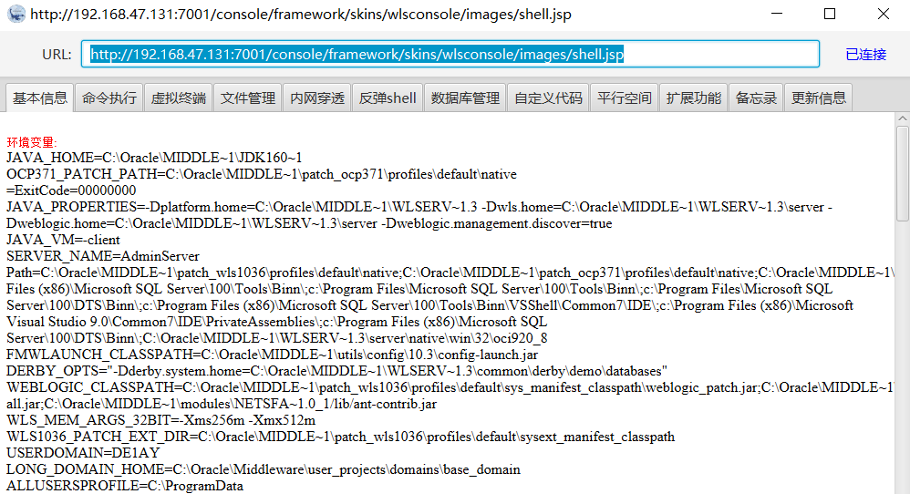Viewport: 910px width, 494px height.
Task: Minimize the shell.jsp window
Action: (x=777, y=14)
